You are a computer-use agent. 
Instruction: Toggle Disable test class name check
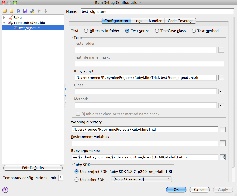[78, 114]
